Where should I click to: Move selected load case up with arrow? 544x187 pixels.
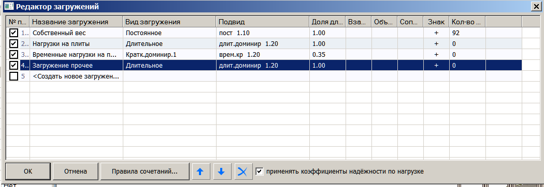(200, 172)
